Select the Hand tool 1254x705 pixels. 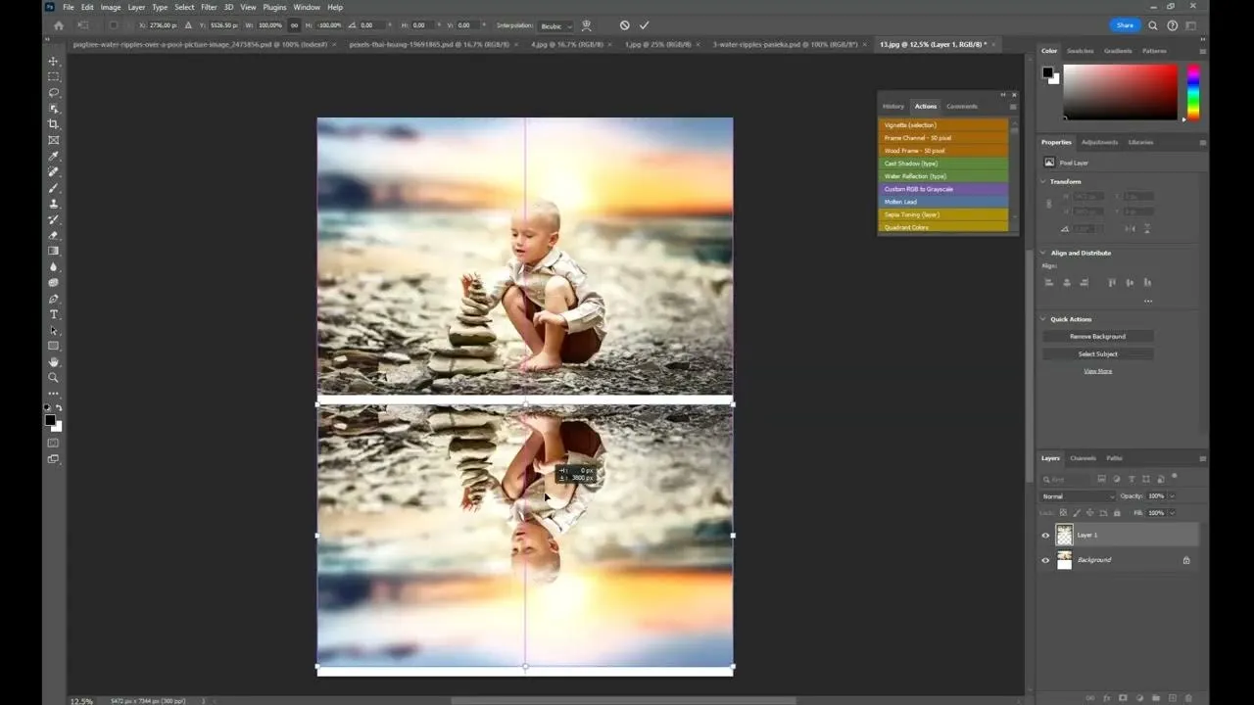[x=53, y=361]
